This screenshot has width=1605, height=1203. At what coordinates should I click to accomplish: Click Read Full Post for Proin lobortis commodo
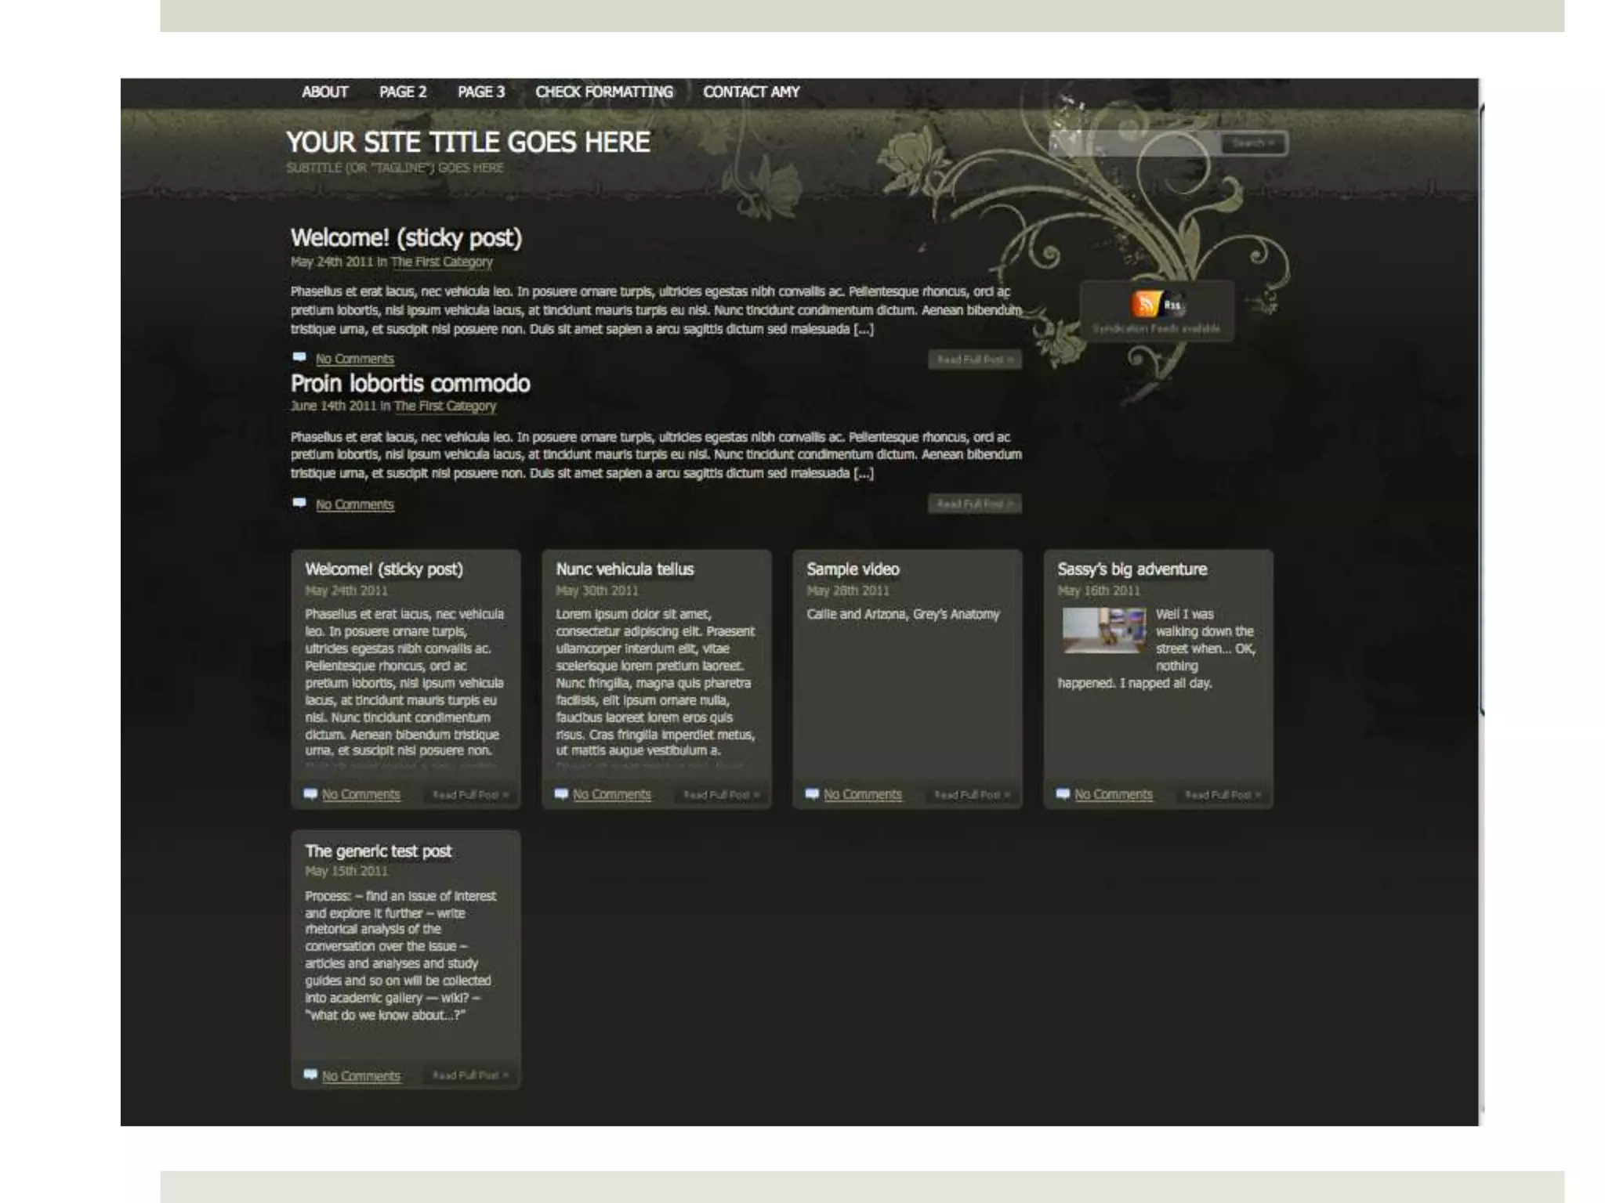coord(974,504)
